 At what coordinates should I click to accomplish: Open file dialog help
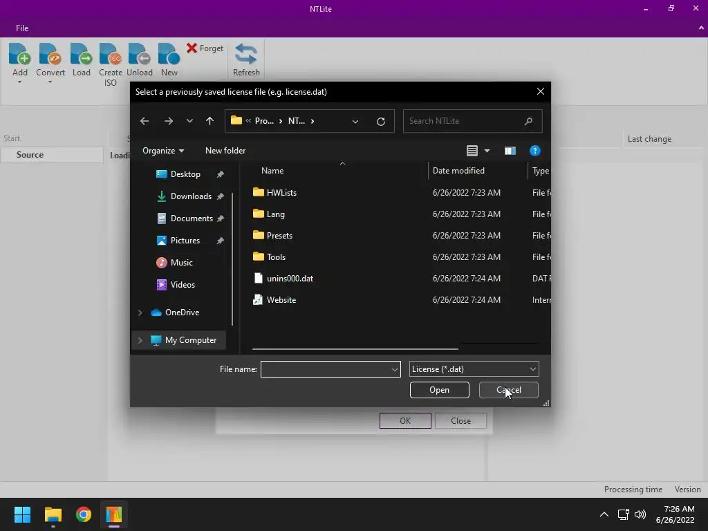(534, 151)
